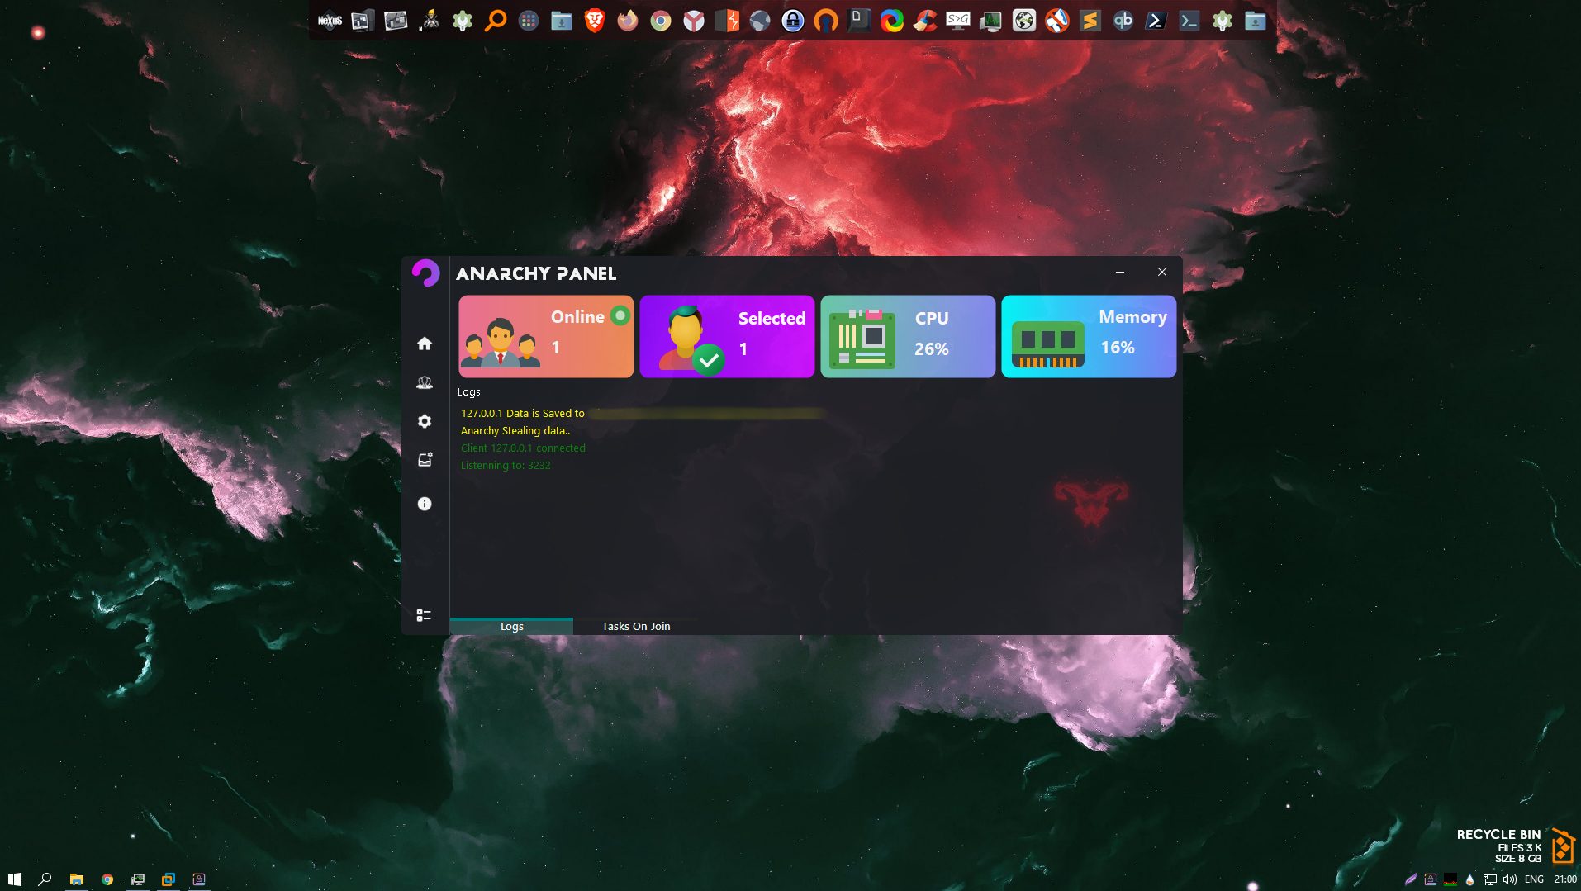This screenshot has width=1581, height=891.
Task: Click the volume icon in system tray
Action: [x=1510, y=879]
